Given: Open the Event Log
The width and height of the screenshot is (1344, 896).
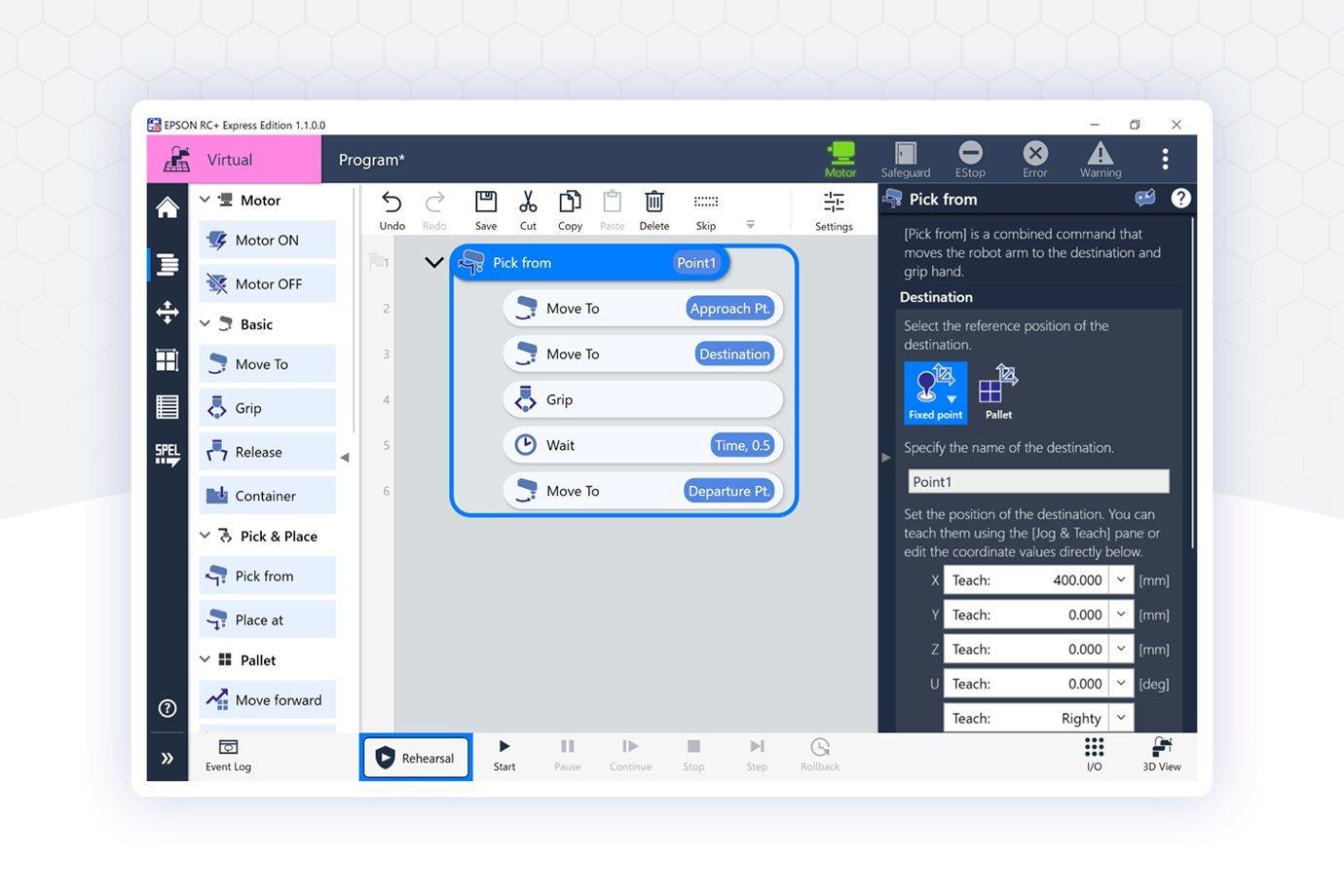Looking at the screenshot, I should (x=228, y=754).
